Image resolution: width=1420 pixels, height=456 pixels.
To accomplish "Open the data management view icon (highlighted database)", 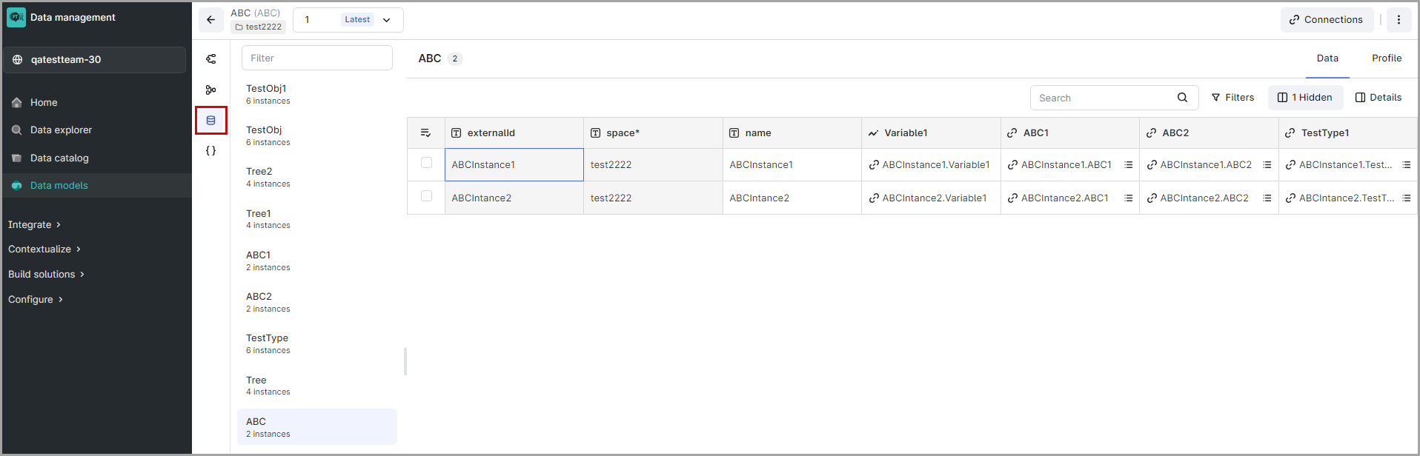I will 211,120.
